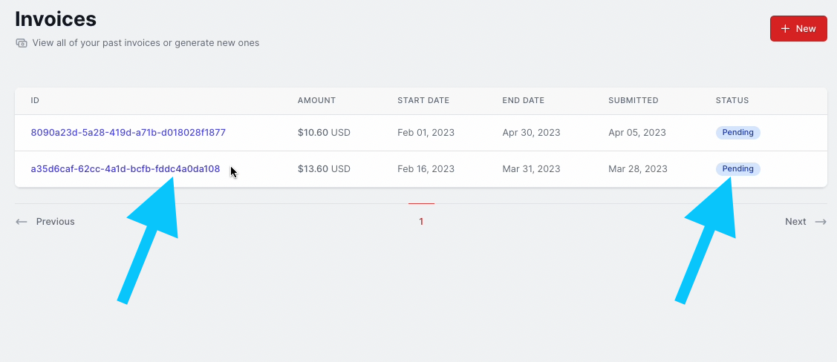The height and width of the screenshot is (362, 837).
Task: Open invoice 8090a23d-5a28-419d-a71b-d018028f1877
Action: [128, 132]
